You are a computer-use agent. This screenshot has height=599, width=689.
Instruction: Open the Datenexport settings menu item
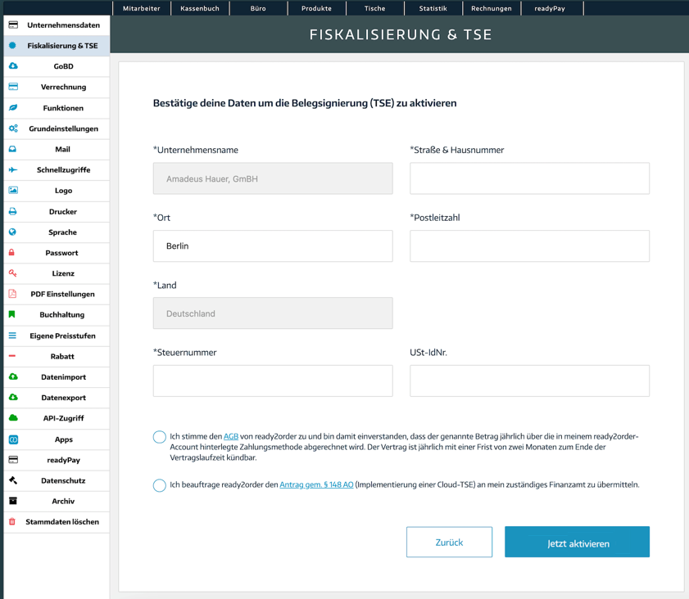coord(63,398)
